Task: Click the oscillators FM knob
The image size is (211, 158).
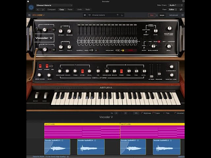Action: (x=98, y=71)
